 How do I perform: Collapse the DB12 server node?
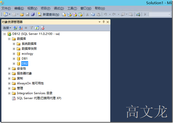pos(5,34)
